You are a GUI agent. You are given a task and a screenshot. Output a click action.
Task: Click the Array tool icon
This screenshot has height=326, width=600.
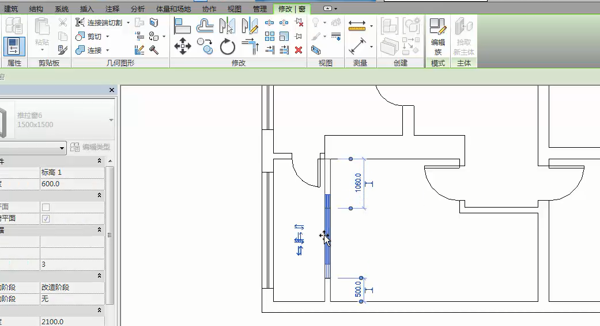tap(269, 37)
